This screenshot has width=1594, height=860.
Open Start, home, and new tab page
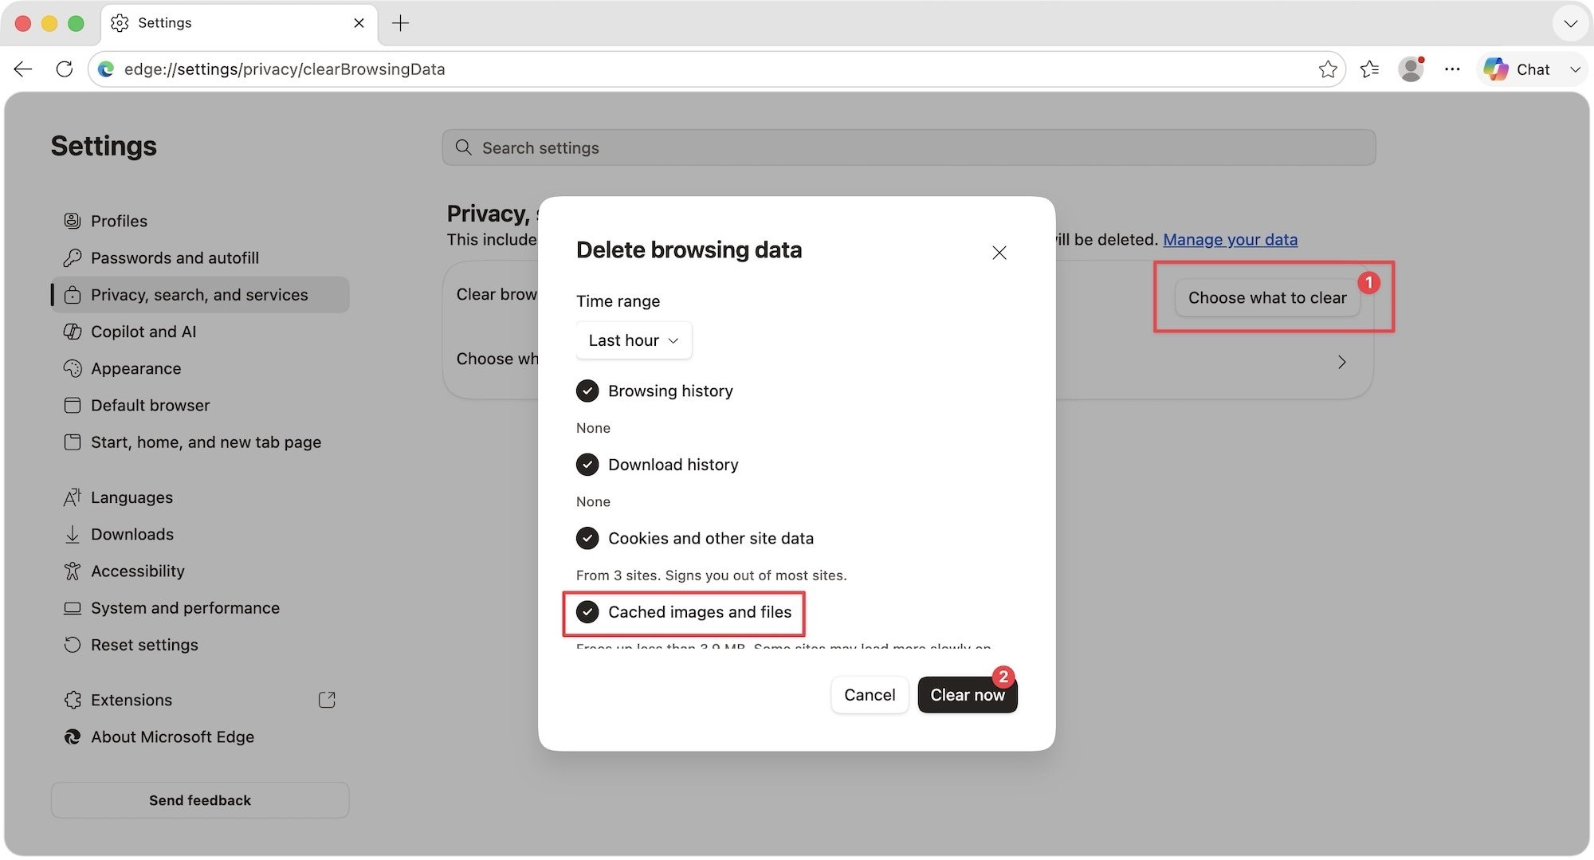point(200,442)
